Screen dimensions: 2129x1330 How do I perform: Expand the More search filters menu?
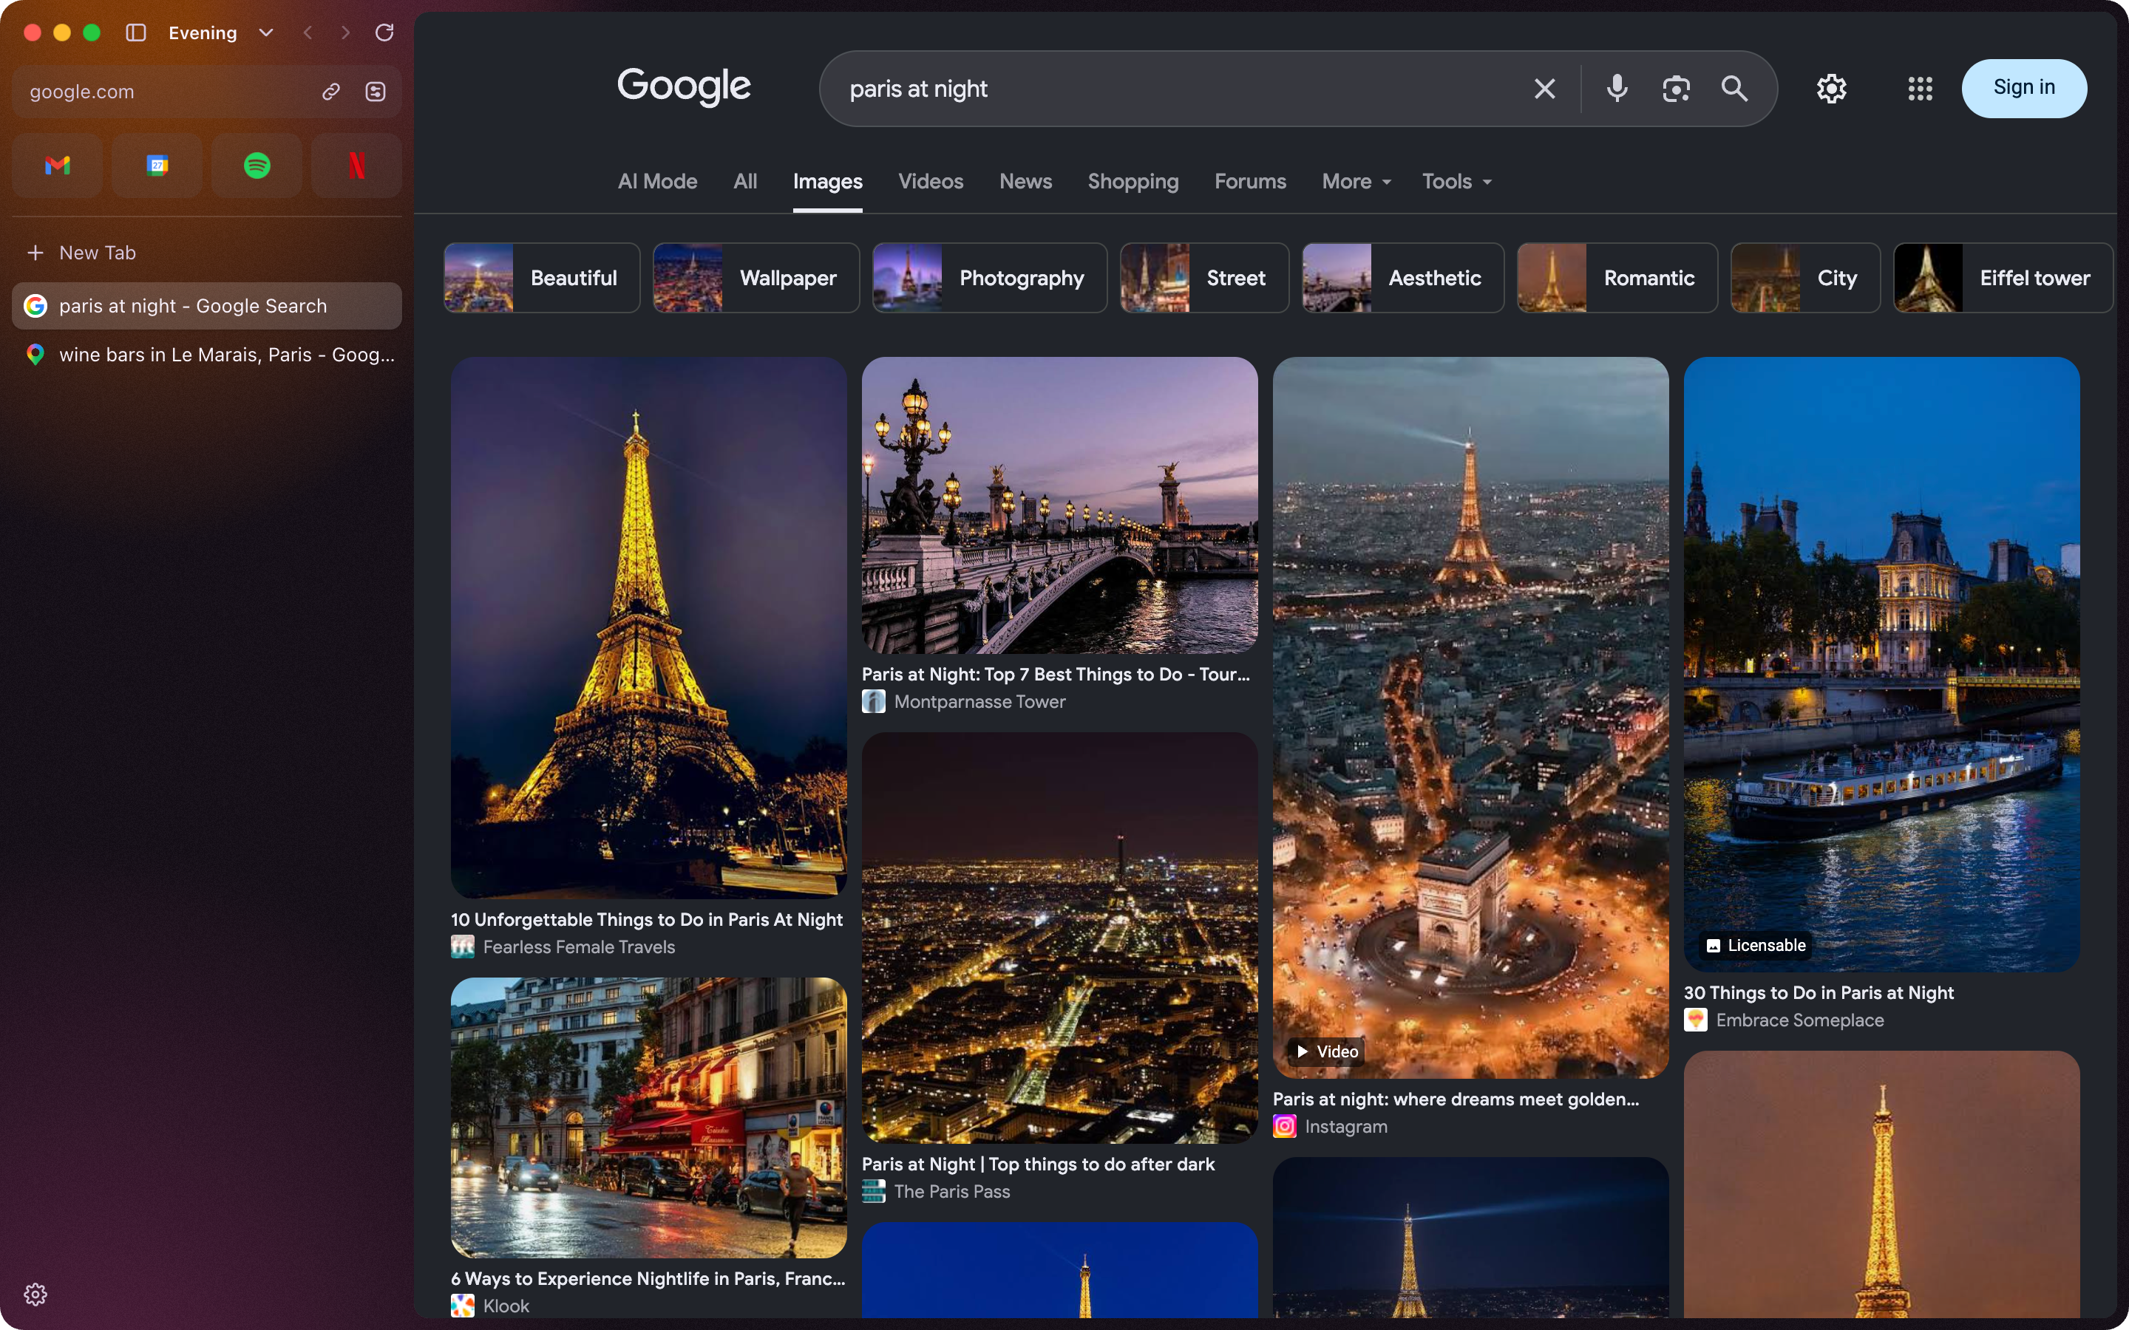[x=1356, y=181]
